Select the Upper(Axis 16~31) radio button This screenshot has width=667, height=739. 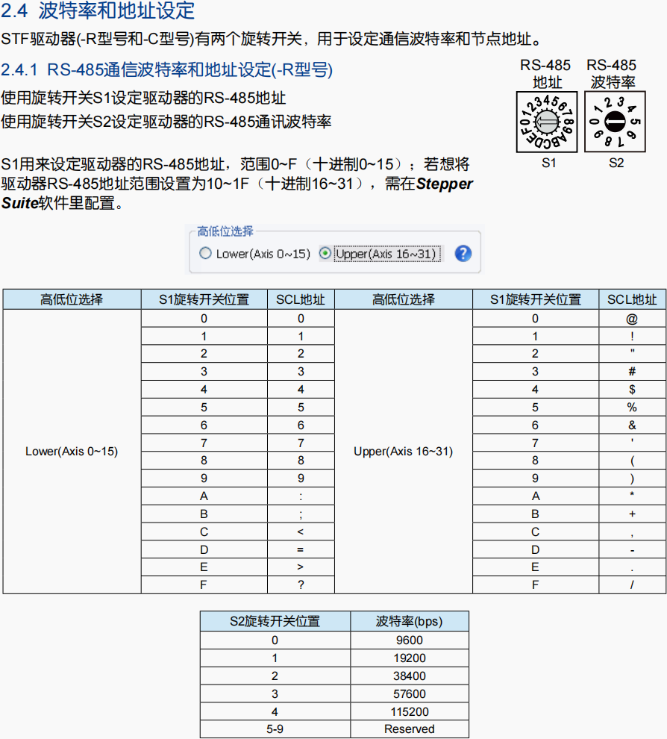[x=325, y=254]
